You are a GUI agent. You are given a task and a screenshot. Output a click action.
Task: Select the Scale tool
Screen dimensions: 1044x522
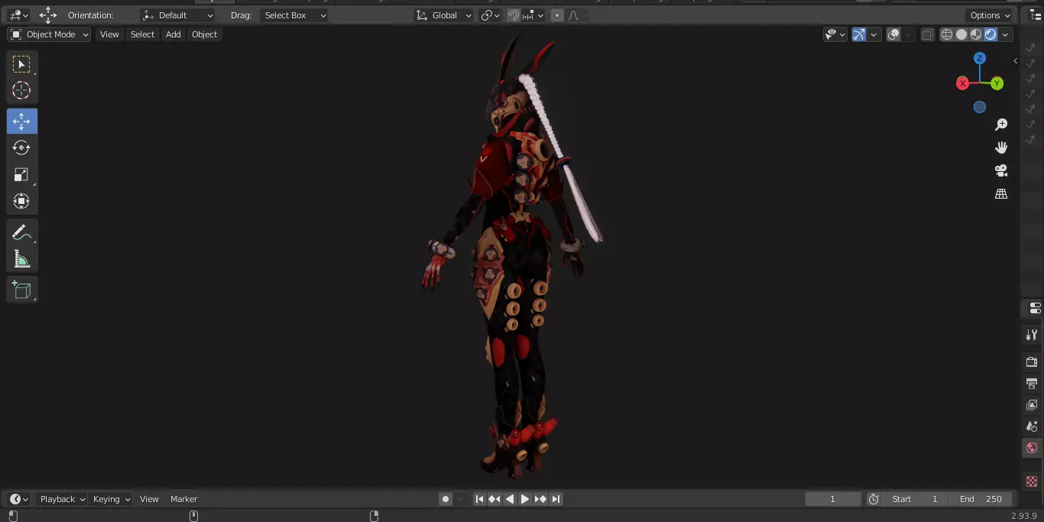click(x=22, y=175)
